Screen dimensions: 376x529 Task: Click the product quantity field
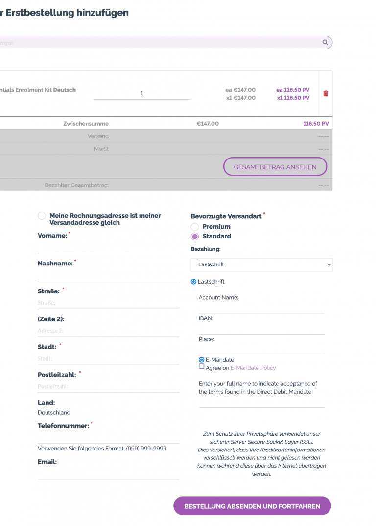(x=142, y=93)
